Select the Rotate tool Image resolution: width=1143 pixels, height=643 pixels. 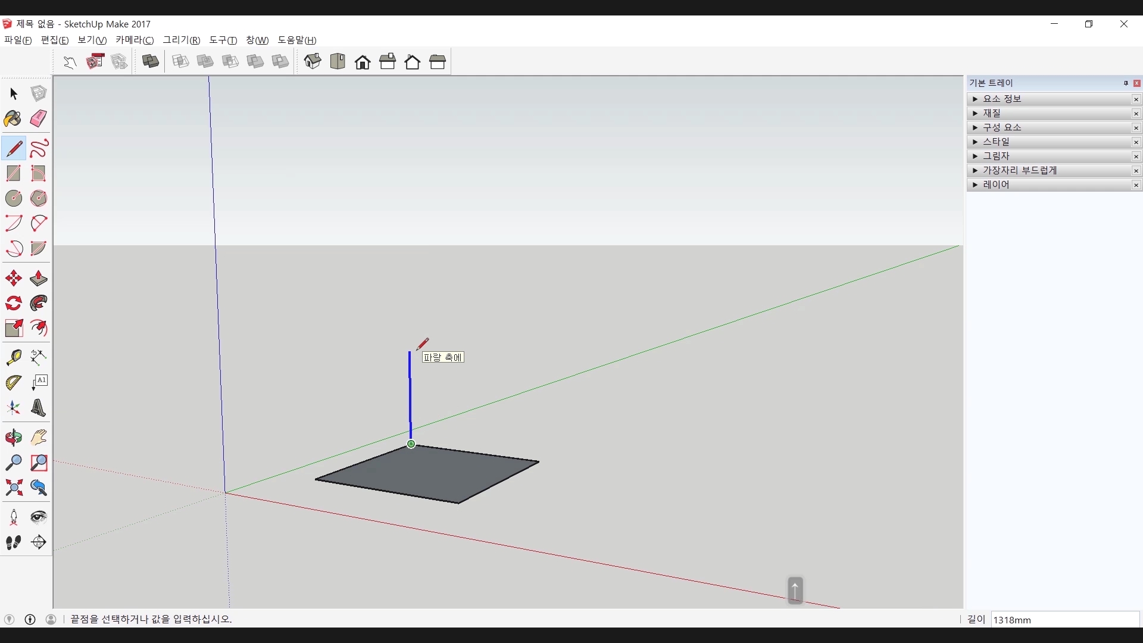(13, 304)
